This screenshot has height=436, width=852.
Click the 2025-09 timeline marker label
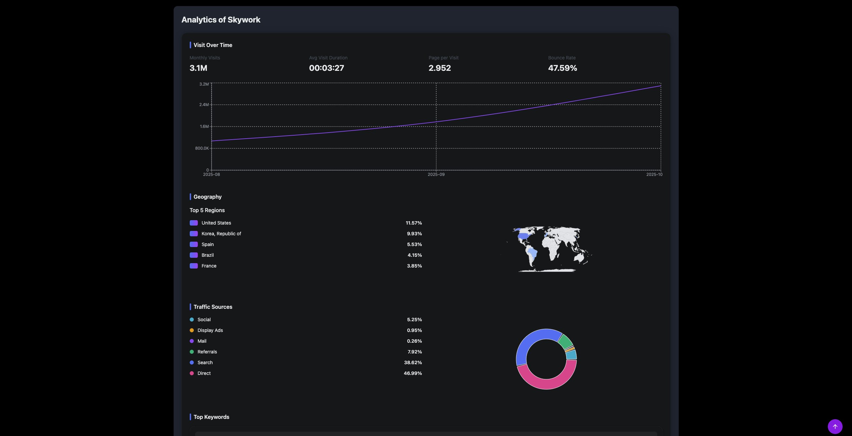coord(436,175)
